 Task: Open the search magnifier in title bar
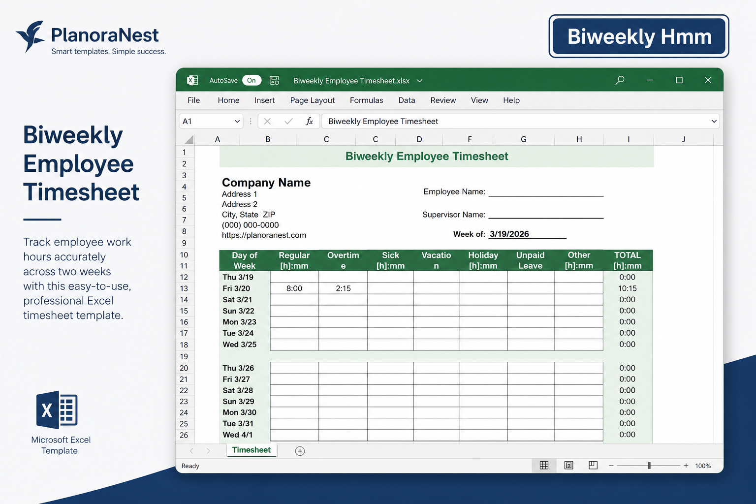click(x=620, y=80)
